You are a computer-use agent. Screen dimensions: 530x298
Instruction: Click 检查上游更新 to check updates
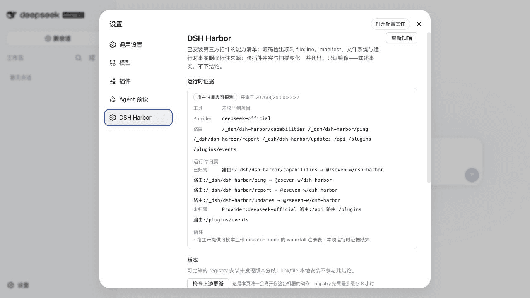208,284
